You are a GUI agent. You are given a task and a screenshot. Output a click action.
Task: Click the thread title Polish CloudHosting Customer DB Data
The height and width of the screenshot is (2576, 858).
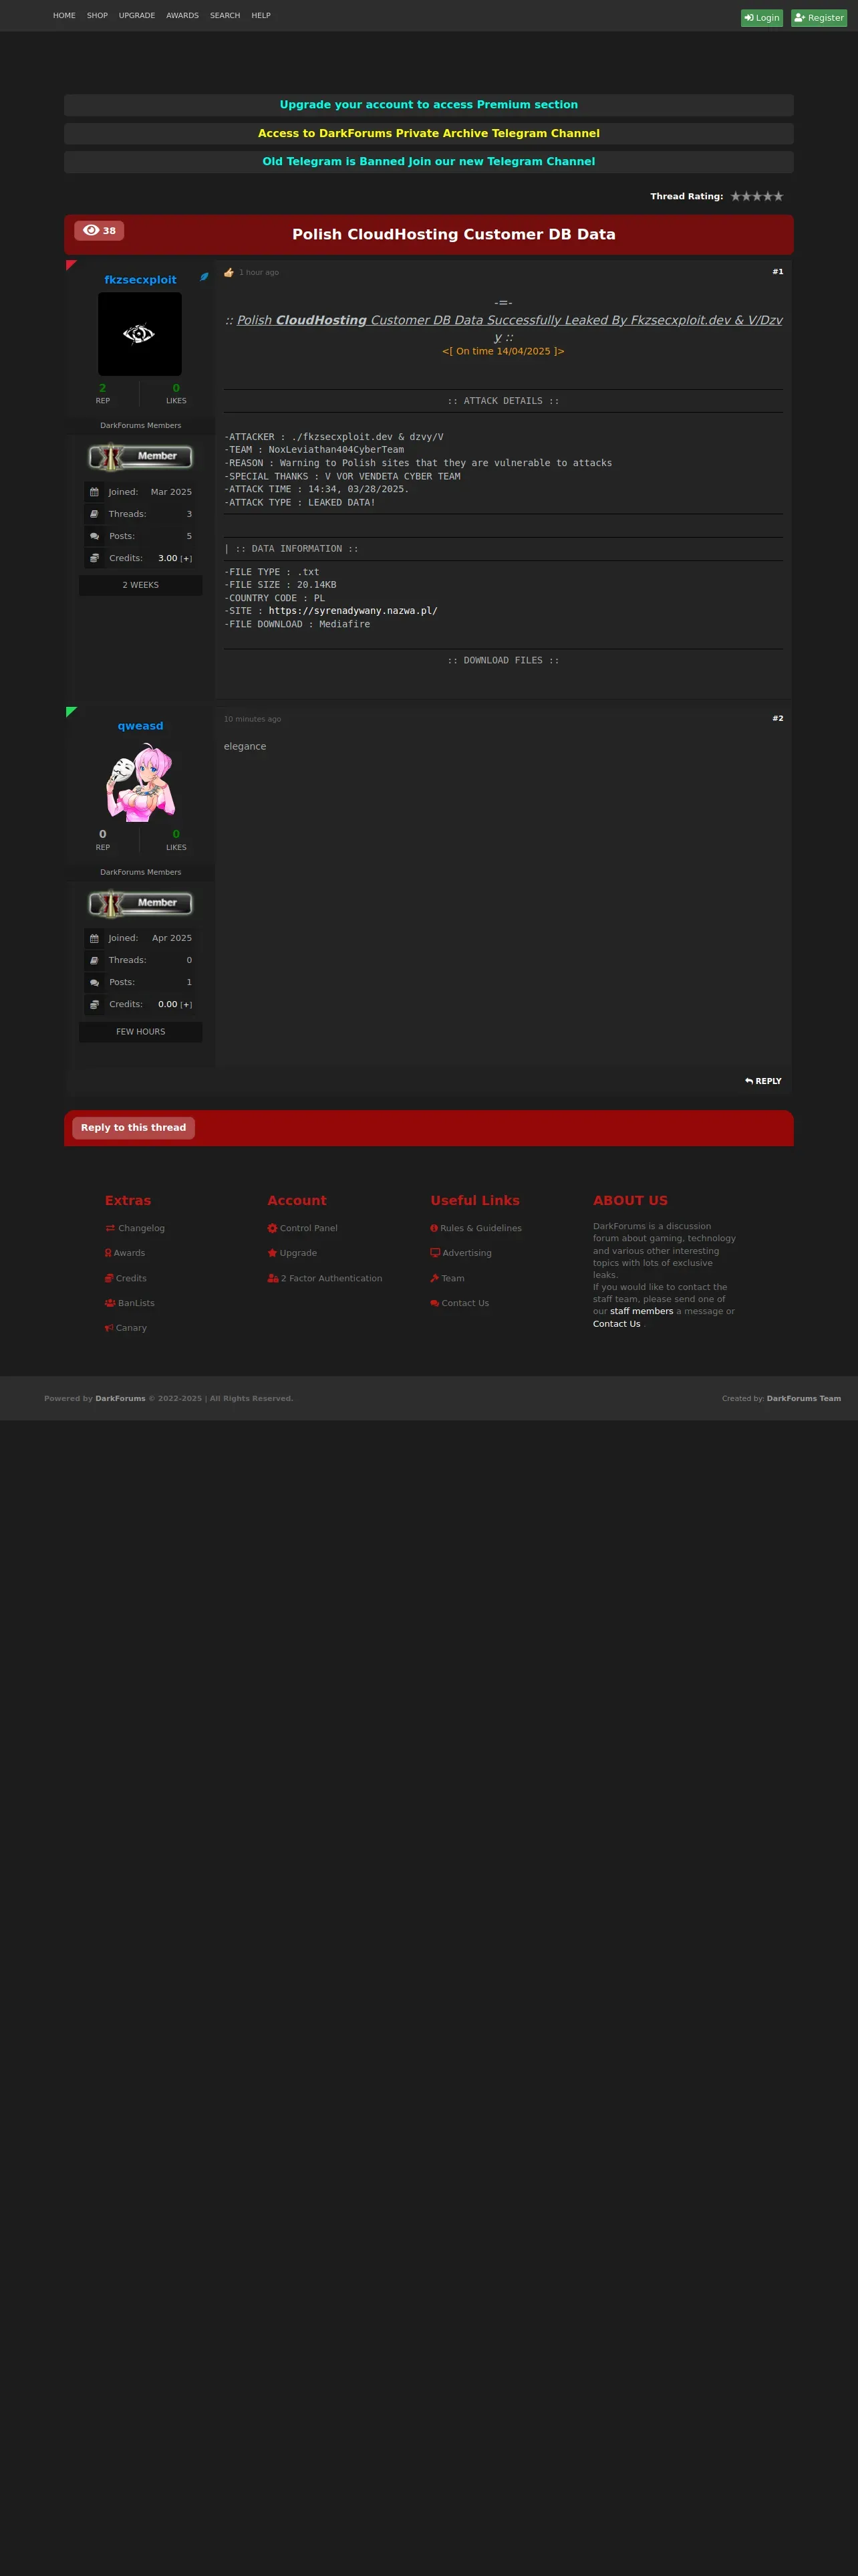coord(454,234)
